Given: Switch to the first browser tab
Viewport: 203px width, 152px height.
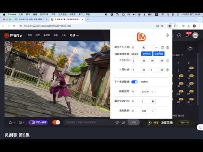Looking at the screenshot, I should pyautogui.click(x=31, y=19).
